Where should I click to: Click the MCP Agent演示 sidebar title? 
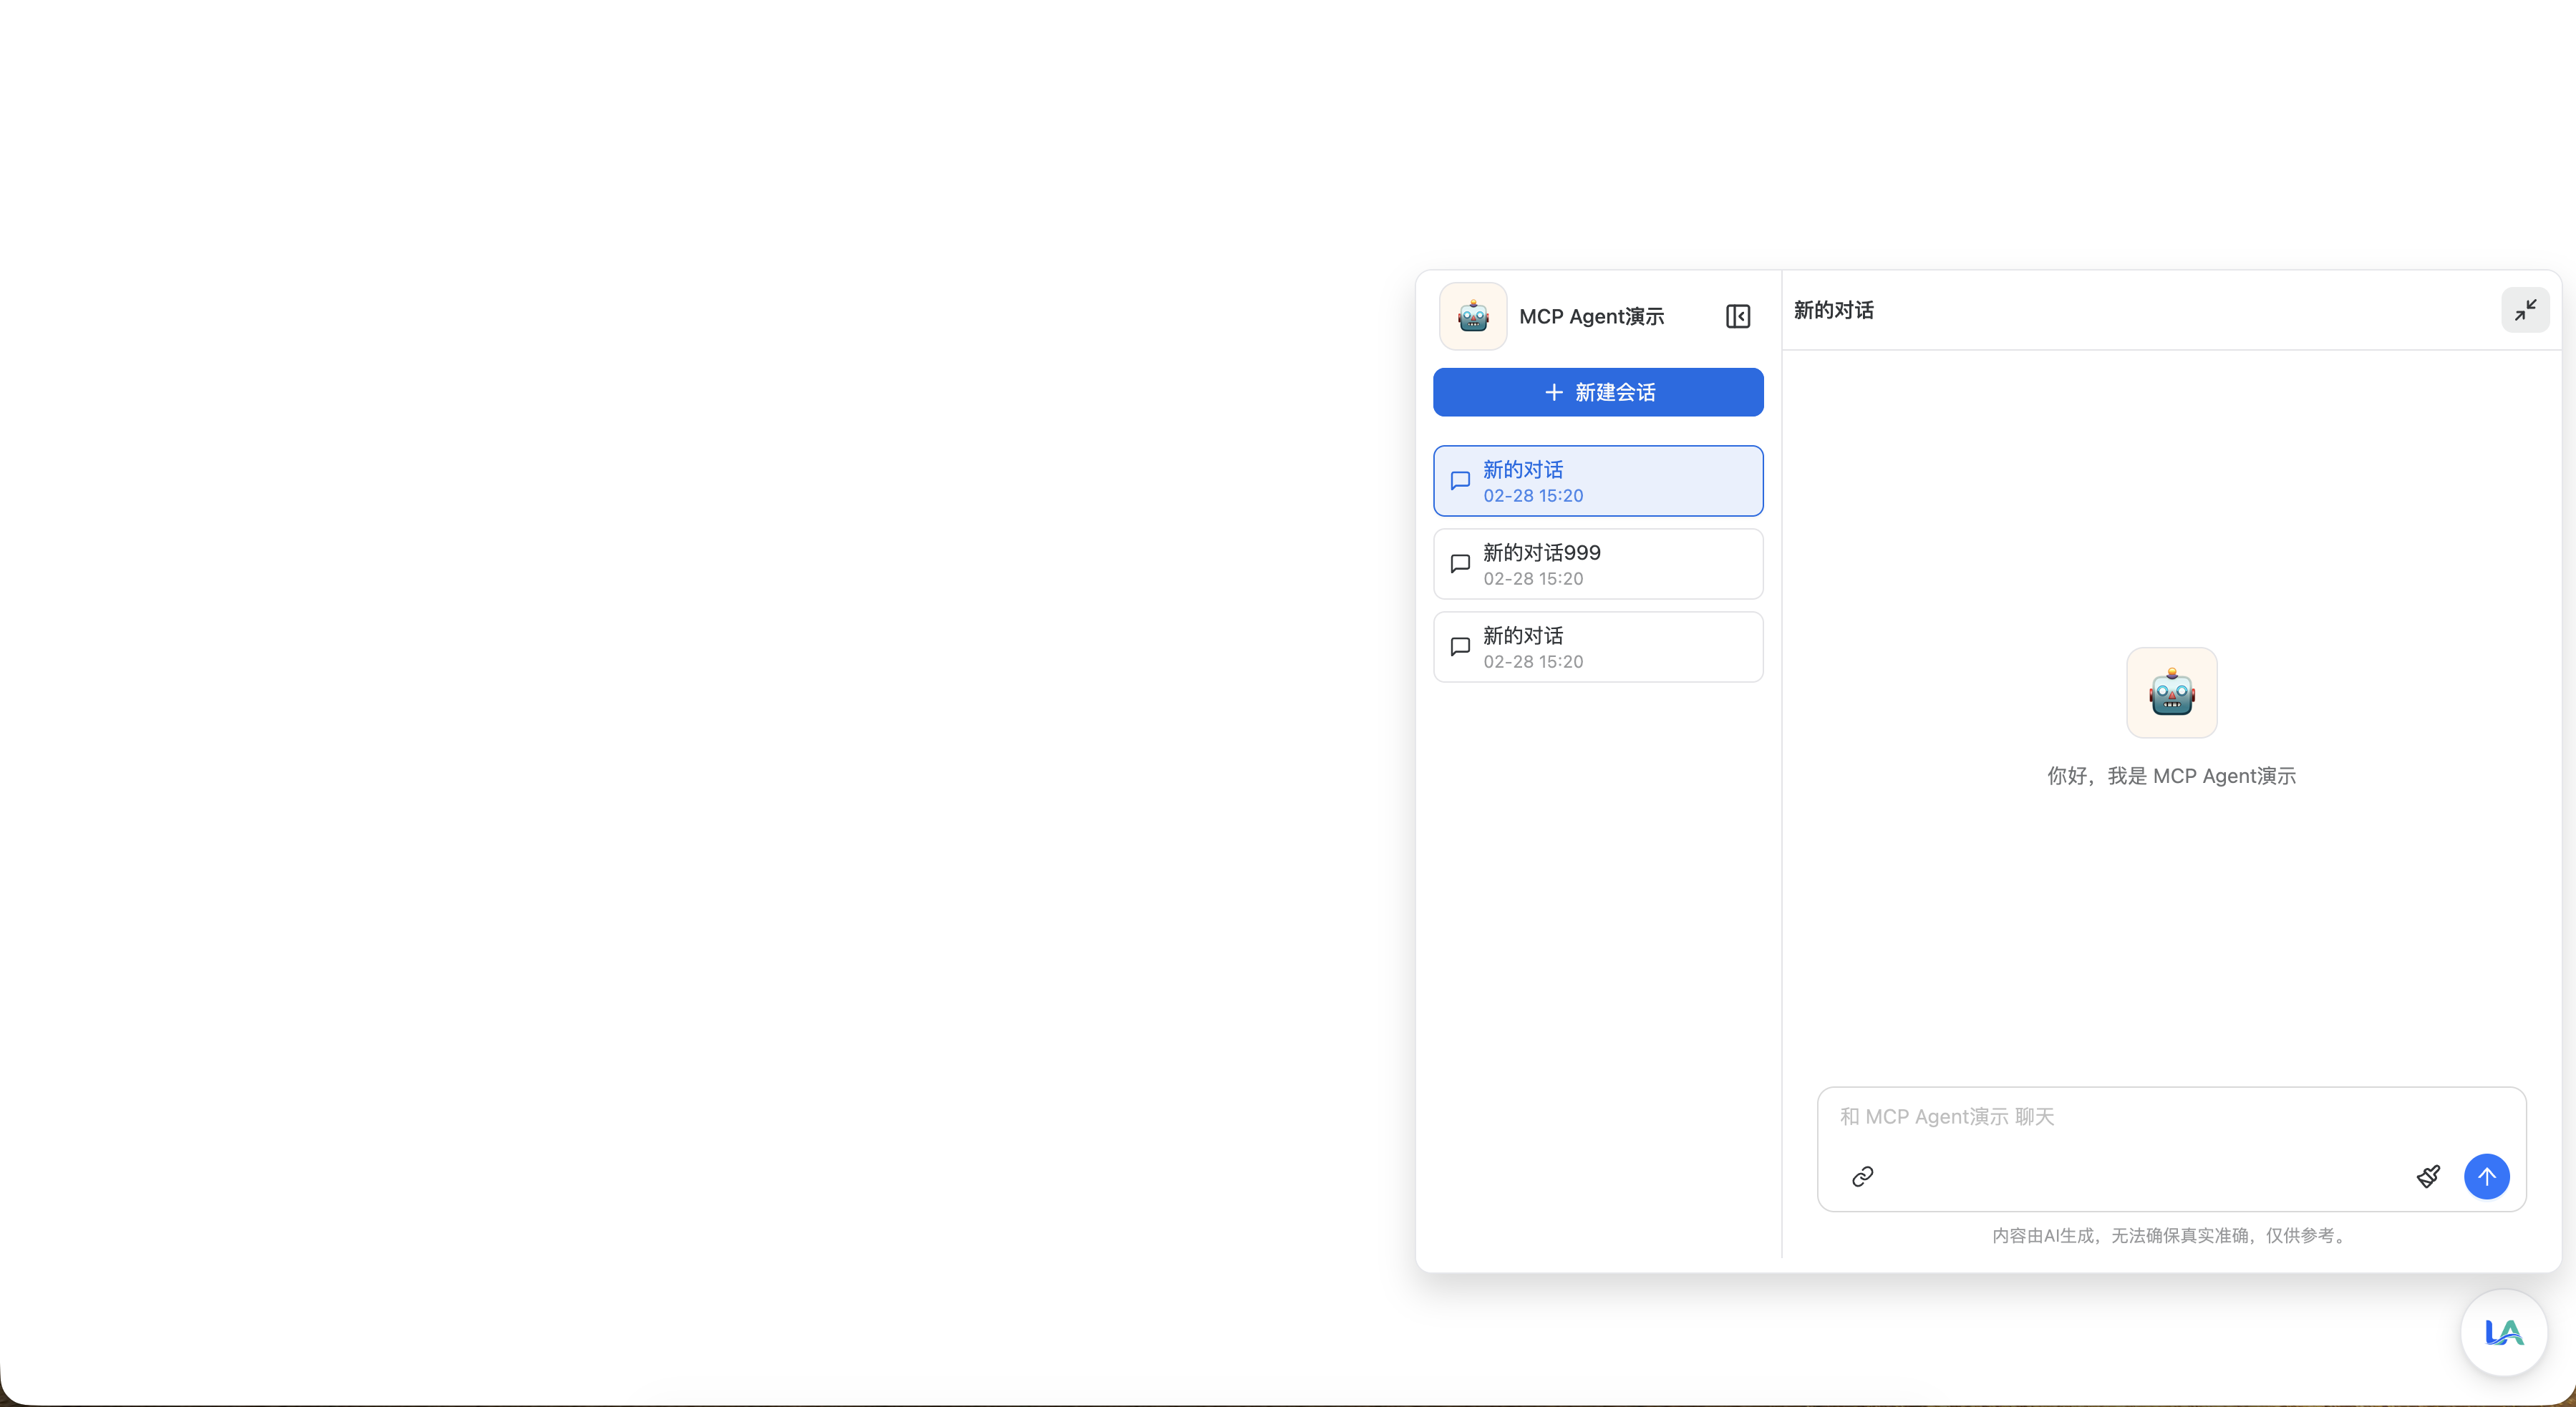click(1591, 317)
